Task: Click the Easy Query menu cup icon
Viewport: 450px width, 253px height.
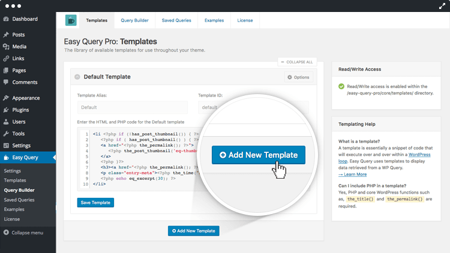Action: [6, 158]
